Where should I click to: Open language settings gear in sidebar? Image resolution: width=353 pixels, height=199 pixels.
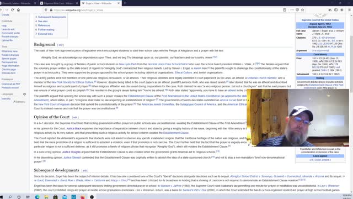pos(24,94)
